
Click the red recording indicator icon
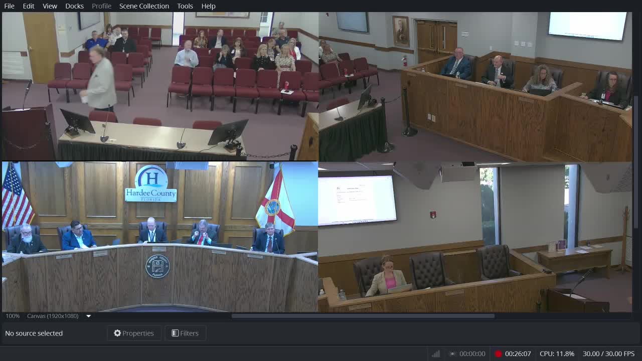[498, 354]
